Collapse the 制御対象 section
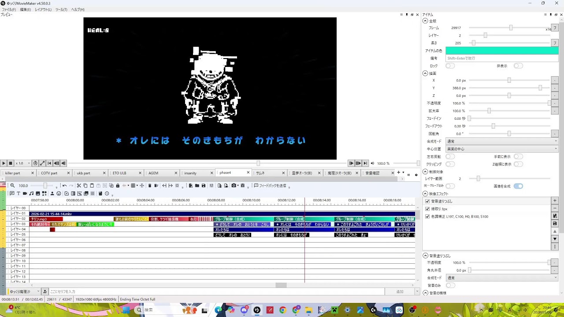Image resolution: width=564 pixels, height=317 pixels. [x=425, y=172]
